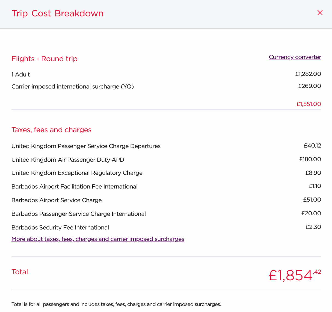Close the Trip Cost Breakdown dialog
The image size is (332, 312).
point(320,13)
